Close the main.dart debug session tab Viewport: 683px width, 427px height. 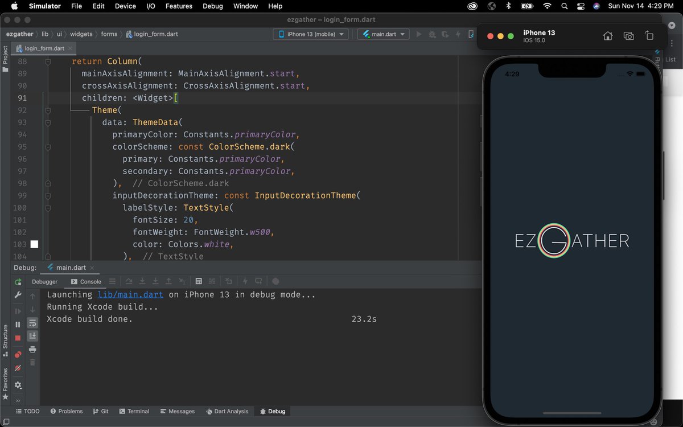tap(92, 268)
